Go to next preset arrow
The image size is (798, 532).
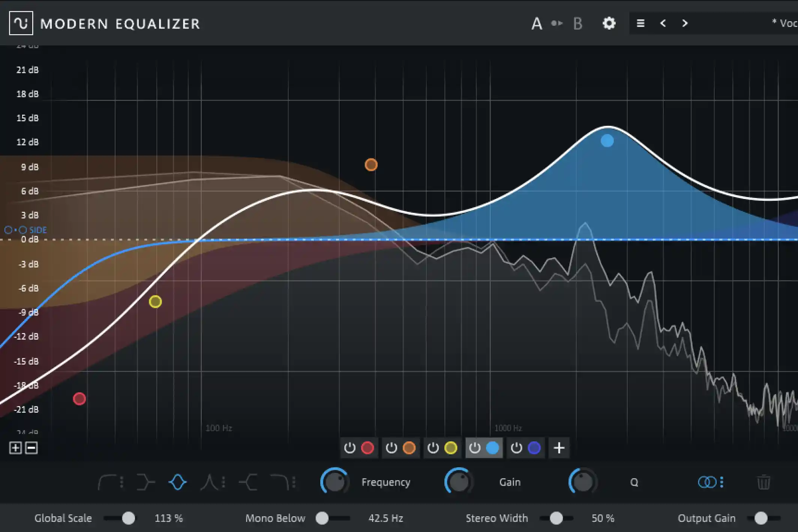click(x=685, y=23)
